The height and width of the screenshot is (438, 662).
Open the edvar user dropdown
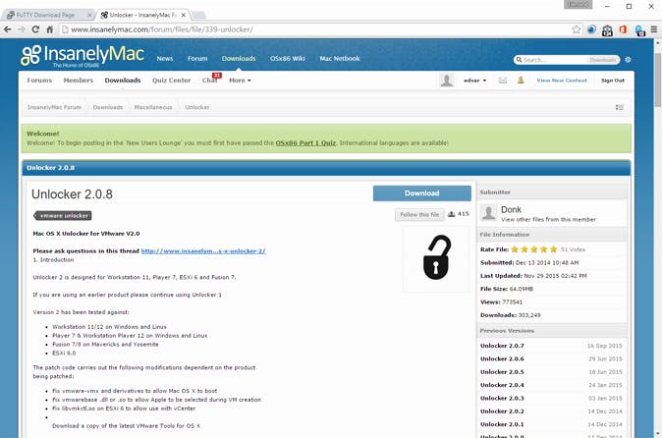475,81
